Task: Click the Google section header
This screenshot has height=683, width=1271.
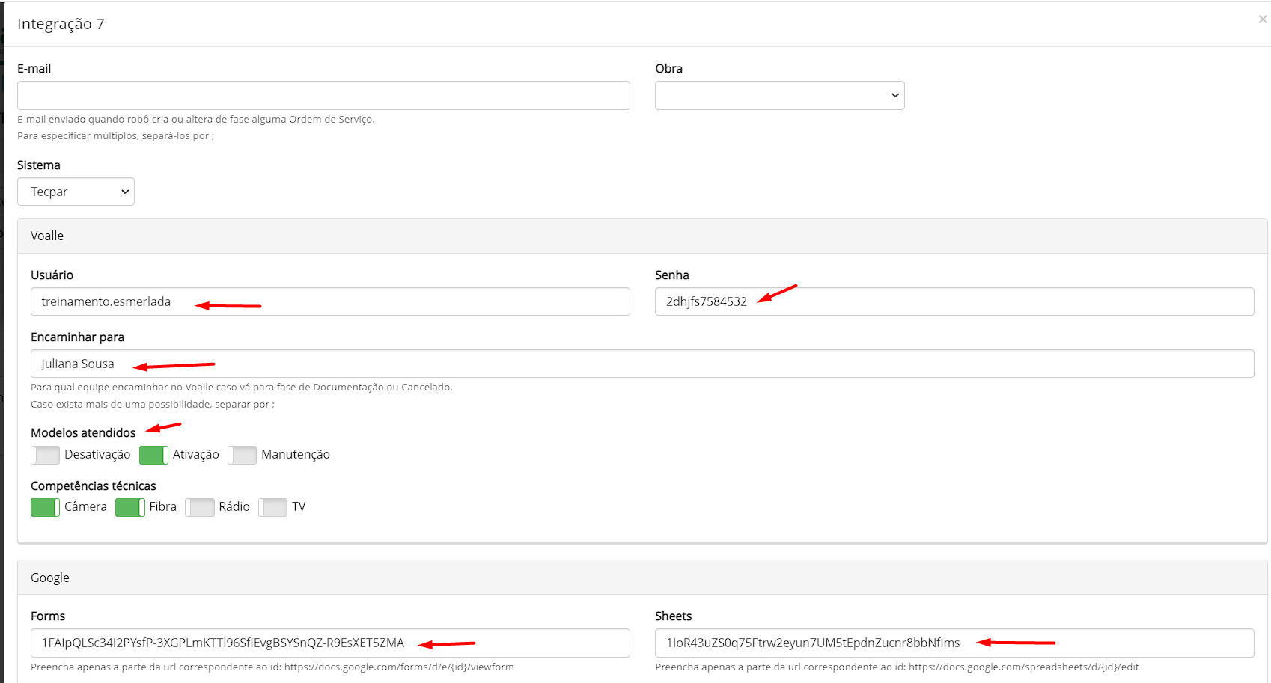Action: click(50, 578)
